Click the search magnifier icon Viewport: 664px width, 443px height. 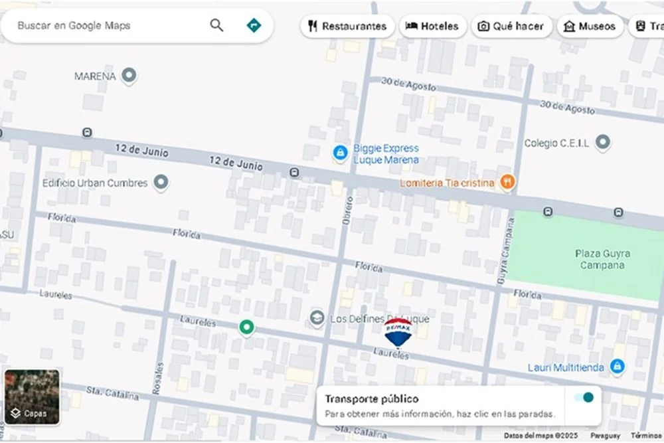tap(216, 26)
